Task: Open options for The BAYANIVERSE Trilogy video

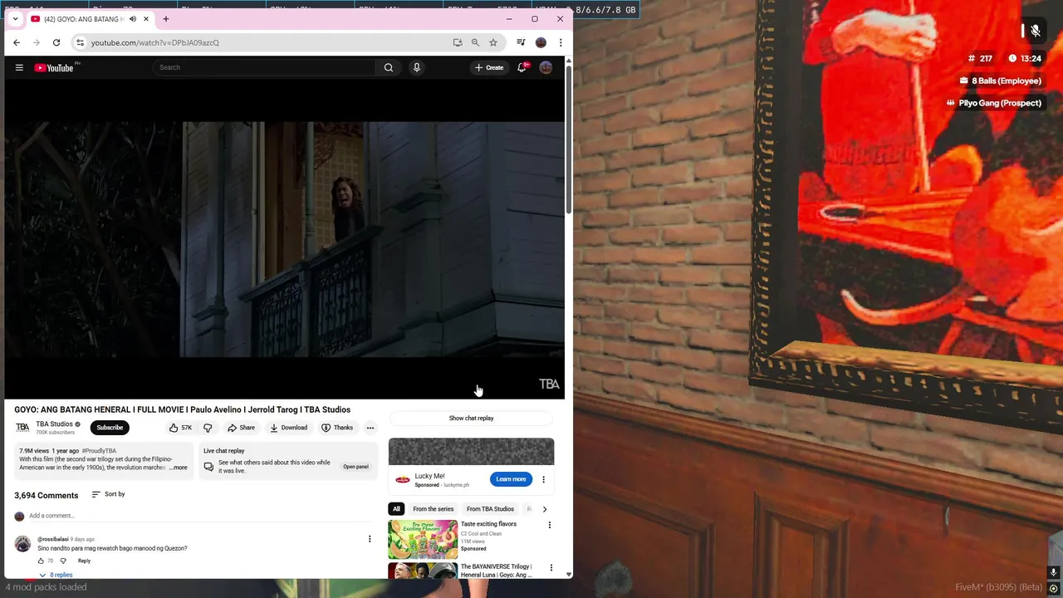Action: pos(551,568)
